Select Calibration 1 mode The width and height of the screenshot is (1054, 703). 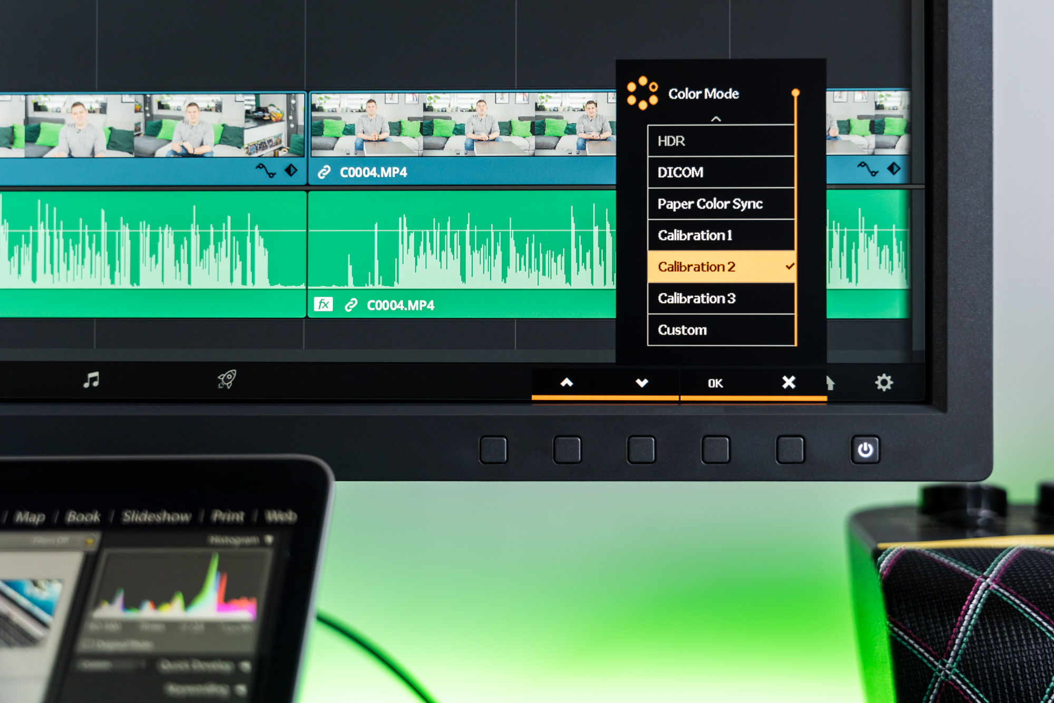tap(721, 235)
